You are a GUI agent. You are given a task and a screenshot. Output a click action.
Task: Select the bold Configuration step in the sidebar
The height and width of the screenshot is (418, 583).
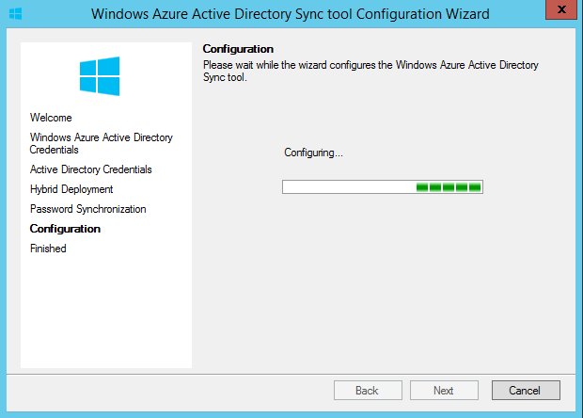(x=65, y=229)
